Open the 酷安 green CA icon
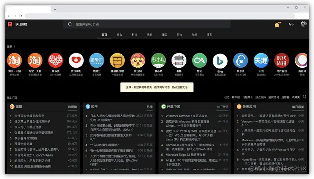Image resolution: width=314 pixels, height=179 pixels. 199,61
